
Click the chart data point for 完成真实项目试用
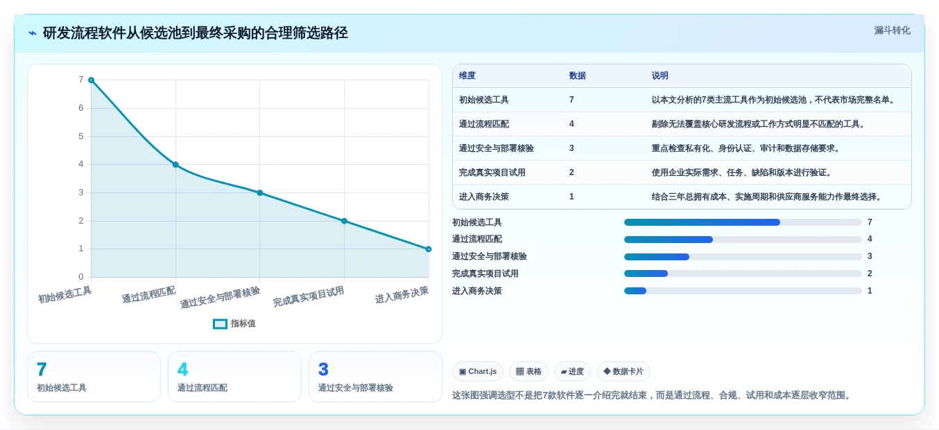pyautogui.click(x=344, y=221)
